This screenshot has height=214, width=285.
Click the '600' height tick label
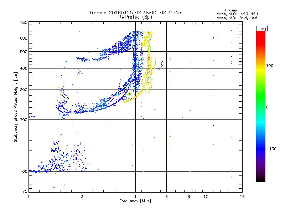(x=24, y=38)
